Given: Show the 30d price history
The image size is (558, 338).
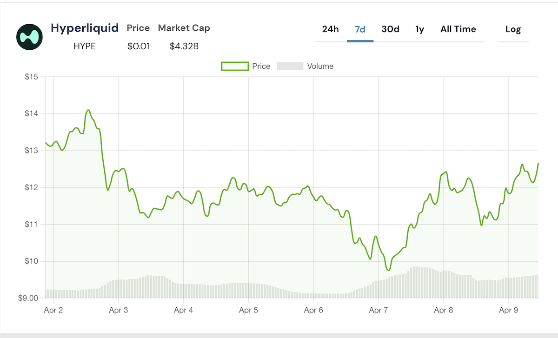Looking at the screenshot, I should coord(391,29).
